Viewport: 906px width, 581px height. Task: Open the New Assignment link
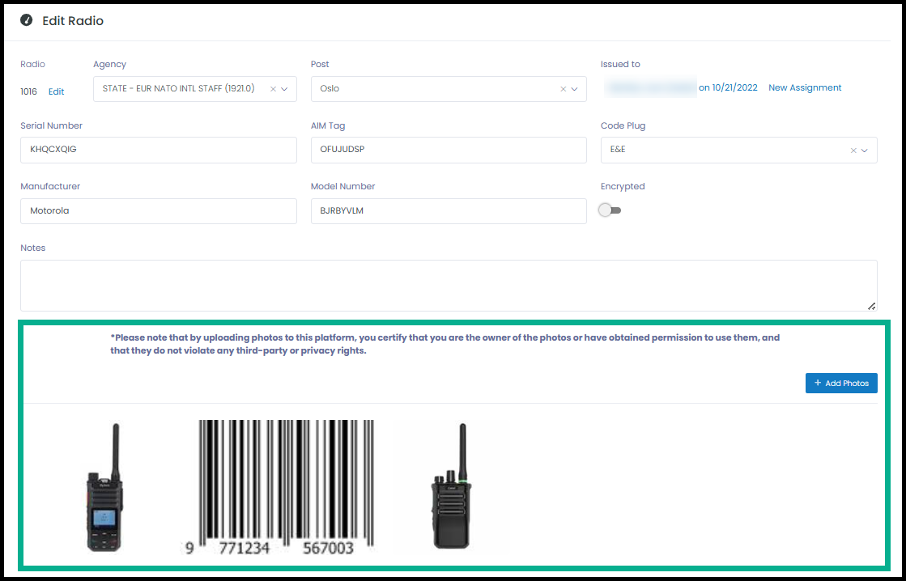pos(805,87)
